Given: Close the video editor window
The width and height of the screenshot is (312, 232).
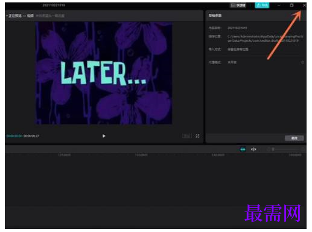Looking at the screenshot, I should pyautogui.click(x=304, y=5).
